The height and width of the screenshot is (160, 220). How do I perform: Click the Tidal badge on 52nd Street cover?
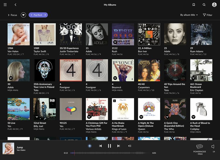click(37, 117)
